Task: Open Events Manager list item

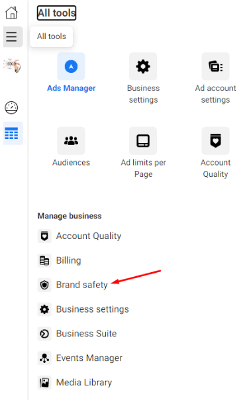Action: pyautogui.click(x=80, y=358)
